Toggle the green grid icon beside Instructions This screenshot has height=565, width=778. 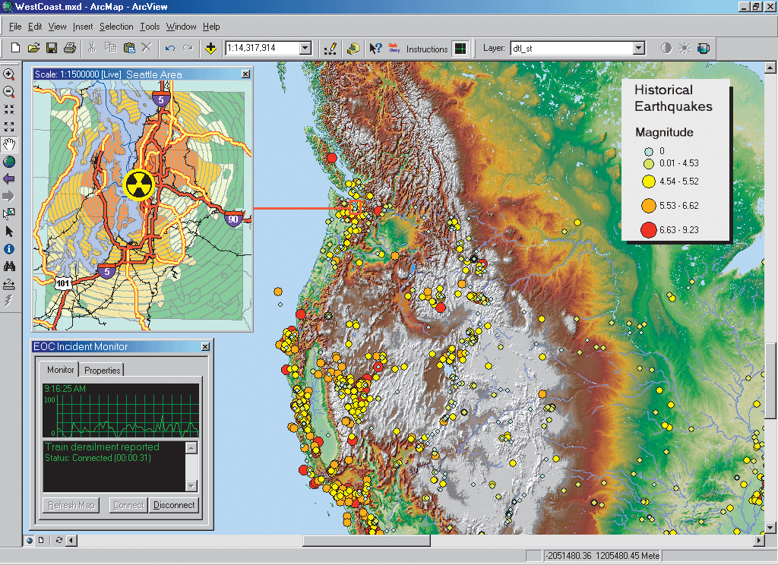[x=459, y=49]
